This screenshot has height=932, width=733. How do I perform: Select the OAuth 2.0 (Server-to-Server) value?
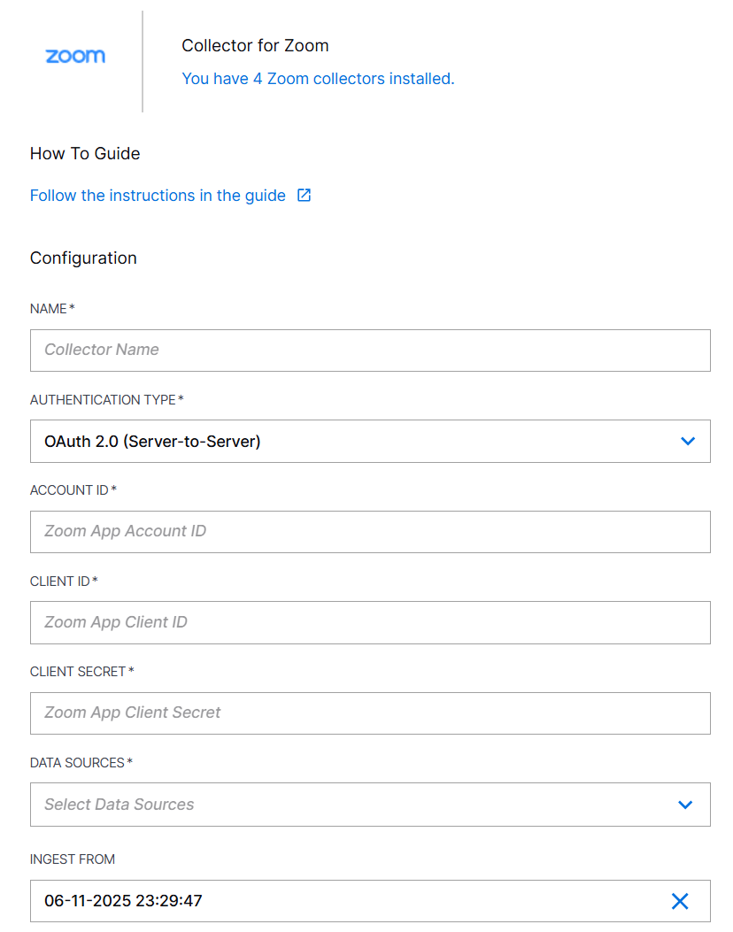coord(152,442)
